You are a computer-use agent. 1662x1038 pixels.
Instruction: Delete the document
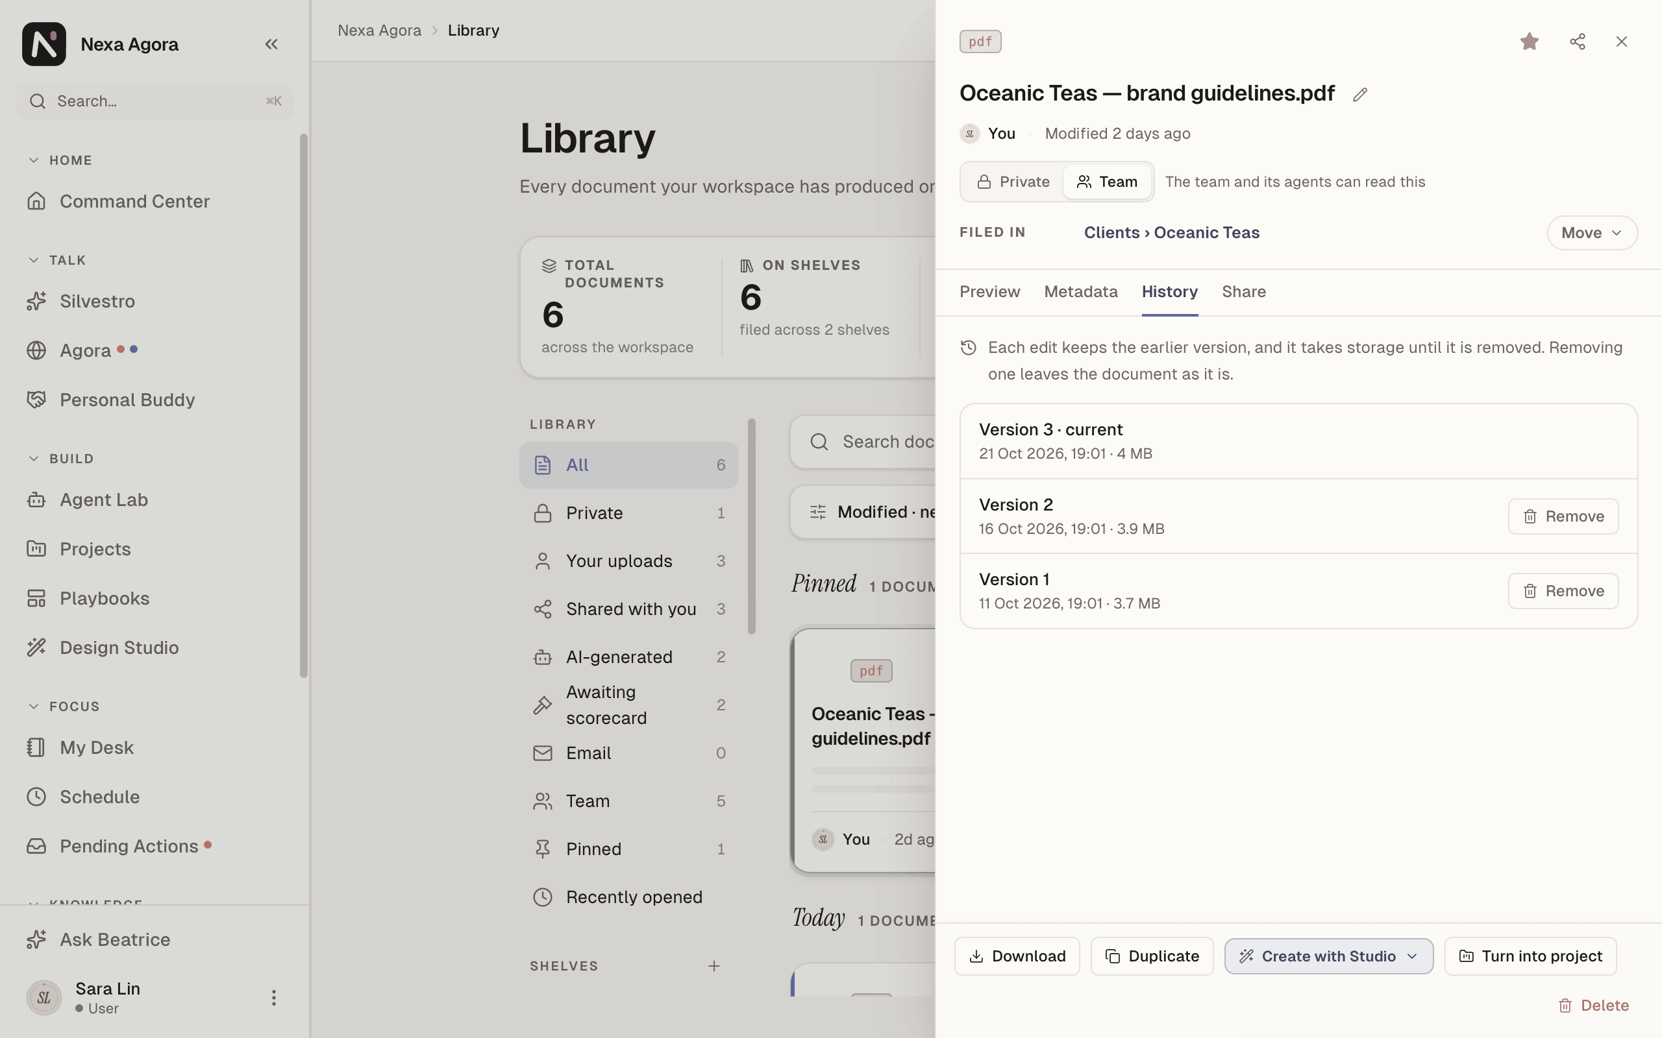click(1593, 1005)
